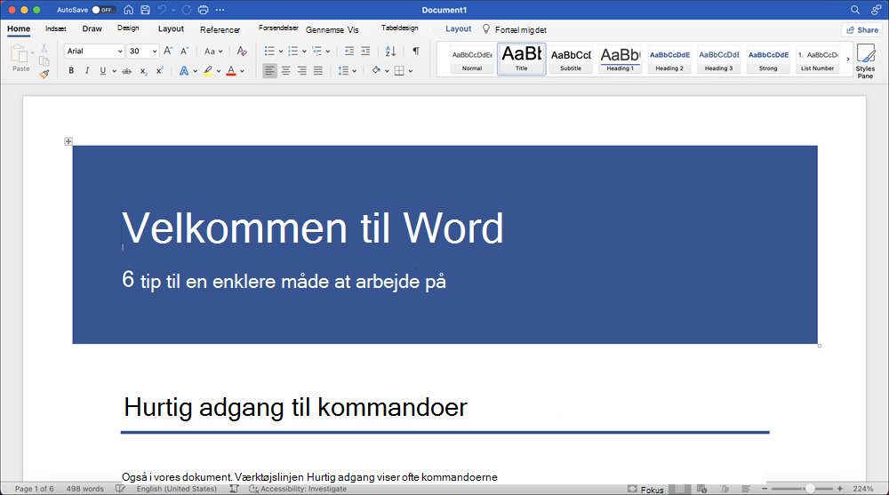This screenshot has width=889, height=495.
Task: Open the Referencer tab
Action: [x=220, y=29]
